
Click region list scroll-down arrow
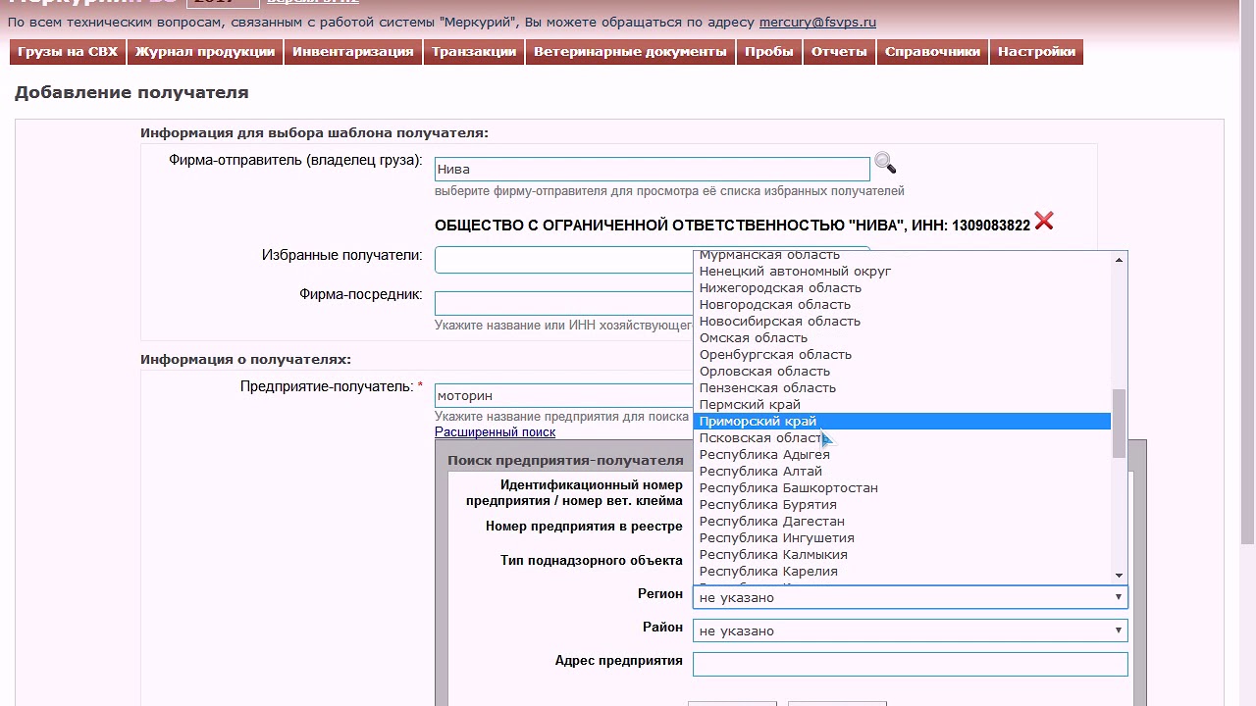click(1119, 576)
